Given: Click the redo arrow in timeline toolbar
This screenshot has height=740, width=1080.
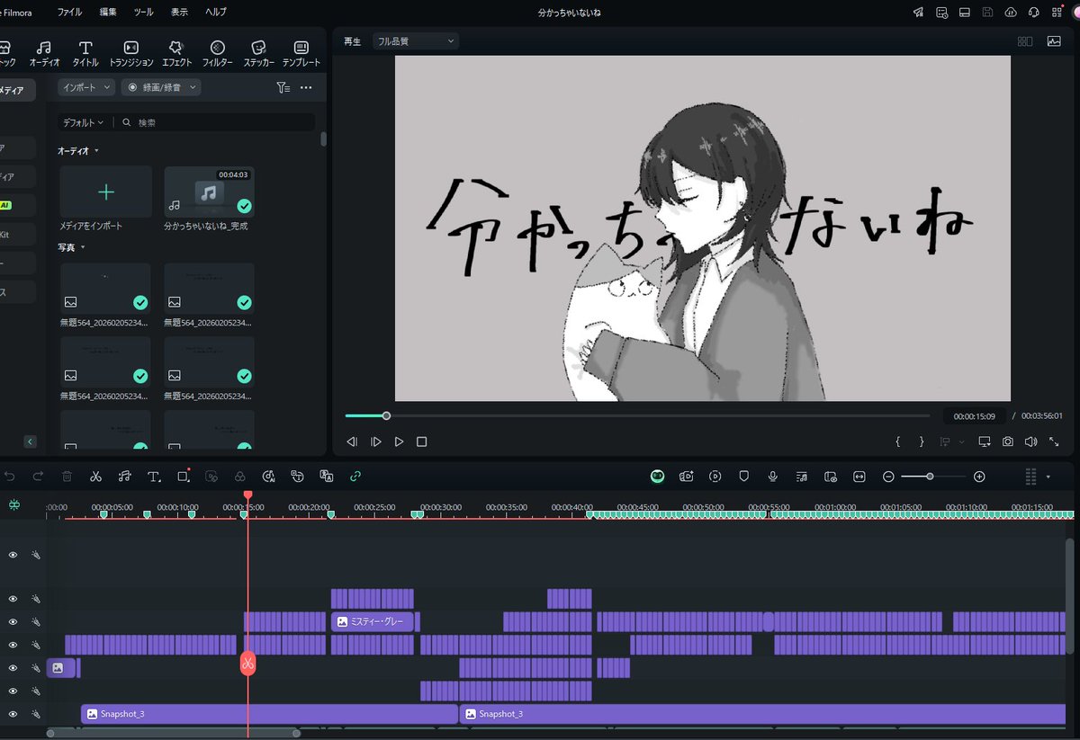Looking at the screenshot, I should tap(38, 477).
